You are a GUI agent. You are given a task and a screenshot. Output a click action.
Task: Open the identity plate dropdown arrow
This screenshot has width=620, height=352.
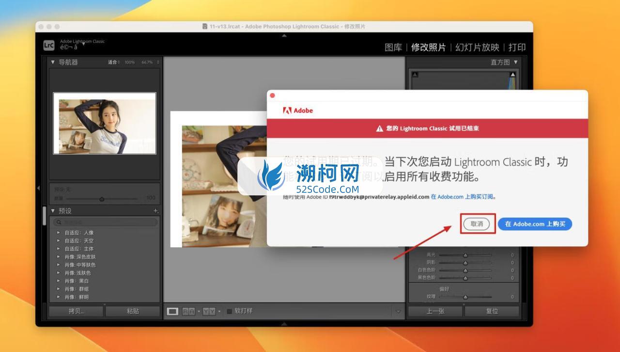click(83, 44)
